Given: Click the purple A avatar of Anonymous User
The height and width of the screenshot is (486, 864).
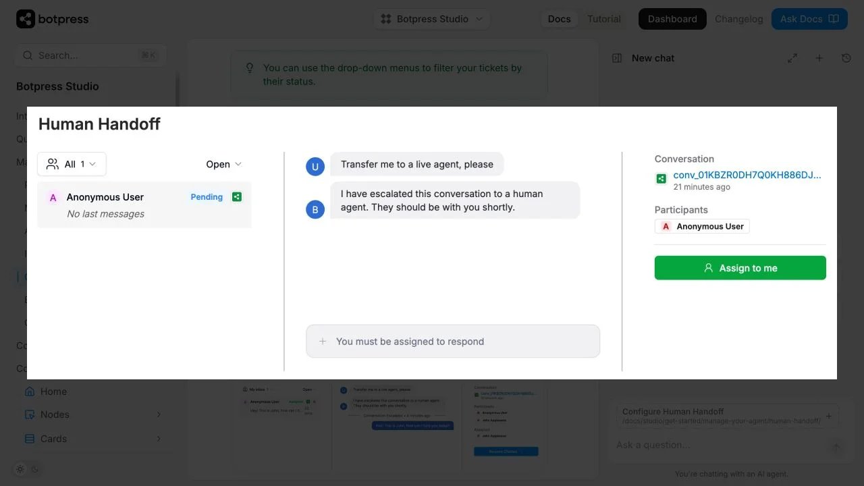Looking at the screenshot, I should pyautogui.click(x=53, y=198).
